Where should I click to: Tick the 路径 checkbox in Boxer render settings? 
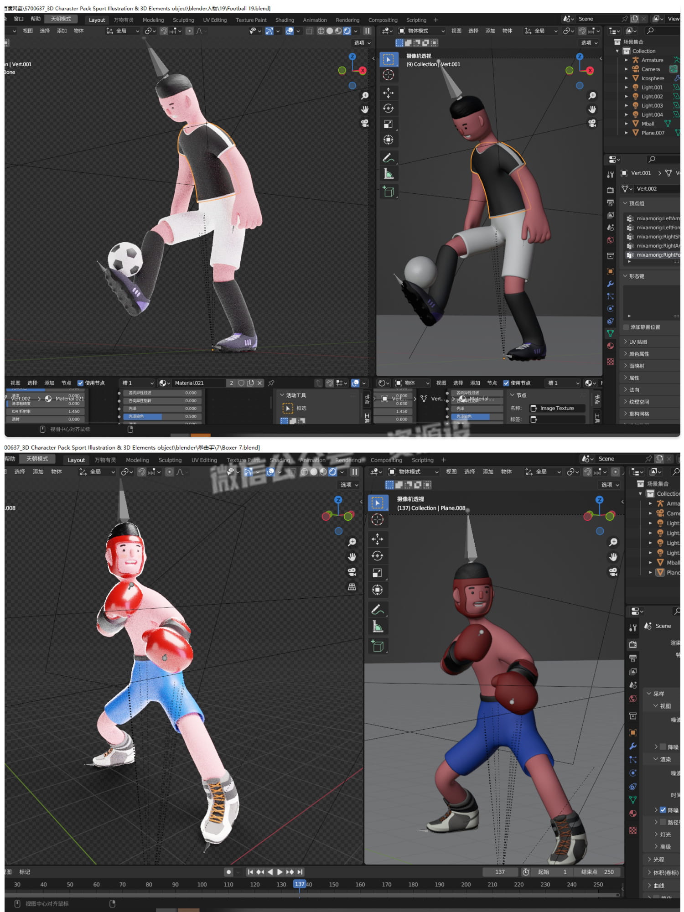point(663,822)
